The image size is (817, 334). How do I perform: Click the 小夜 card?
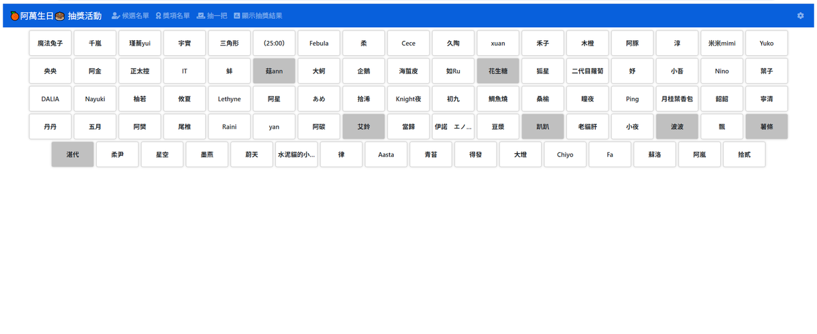point(632,127)
